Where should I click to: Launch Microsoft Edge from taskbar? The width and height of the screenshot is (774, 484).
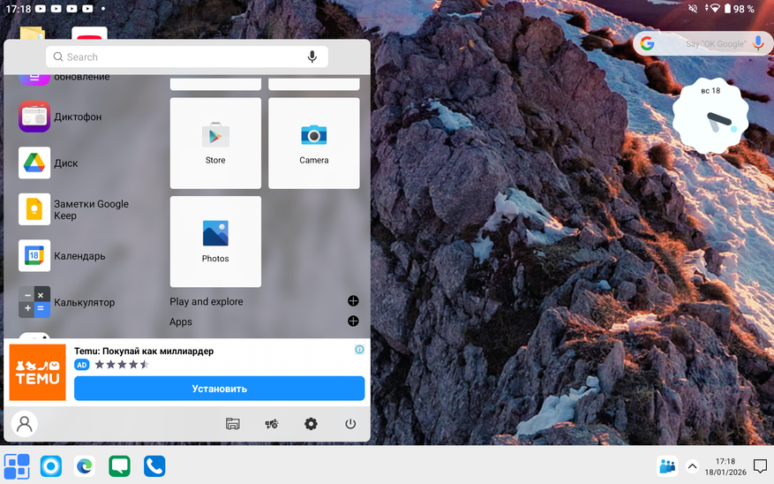(x=85, y=466)
